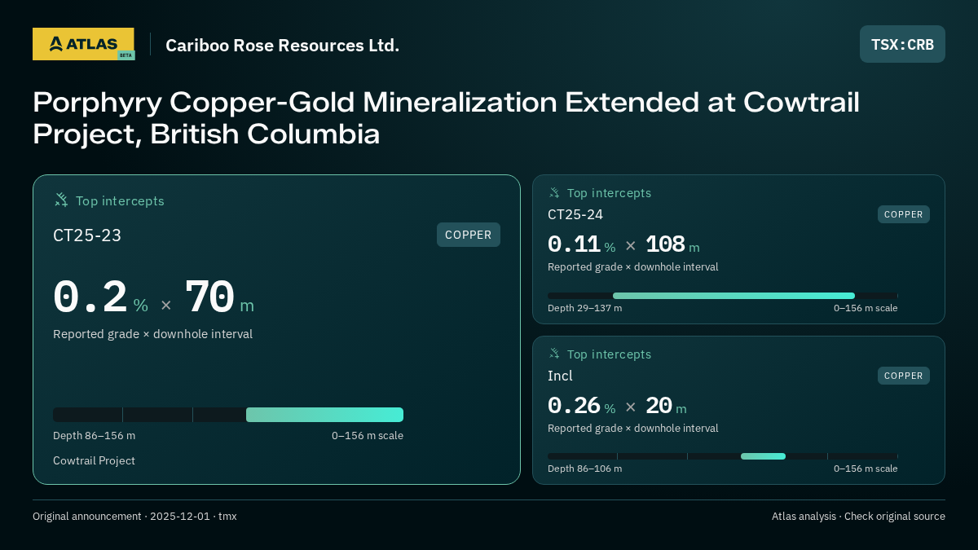
Task: Click Reported grade caption under 0.26 %
Action: click(633, 428)
